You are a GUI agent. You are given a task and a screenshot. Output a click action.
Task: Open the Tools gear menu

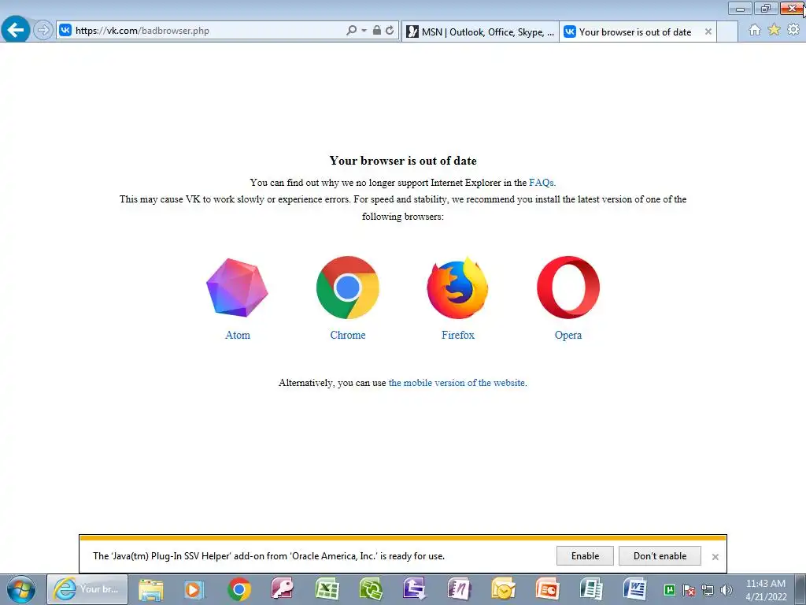(793, 30)
